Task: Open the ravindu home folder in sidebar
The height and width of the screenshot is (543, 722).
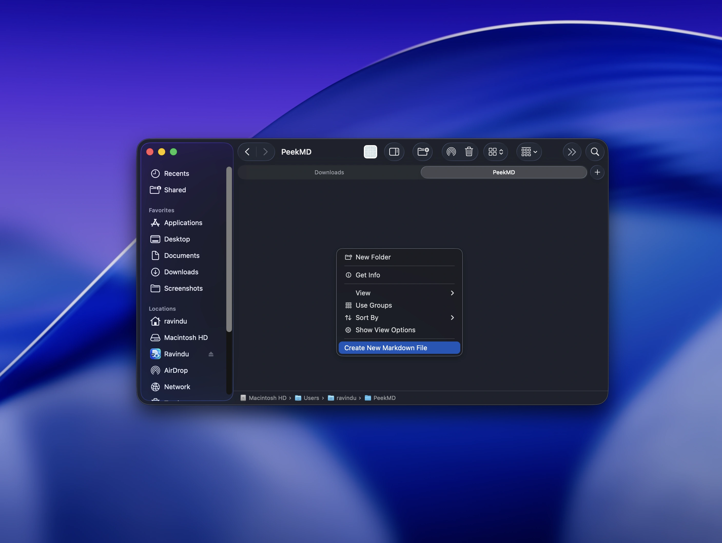Action: [184, 321]
